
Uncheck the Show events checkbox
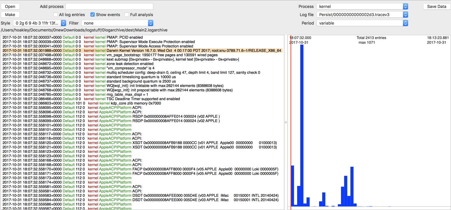pos(93,15)
